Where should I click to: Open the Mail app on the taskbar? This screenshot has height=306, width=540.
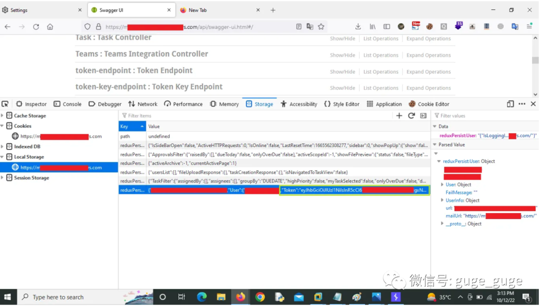299,297
